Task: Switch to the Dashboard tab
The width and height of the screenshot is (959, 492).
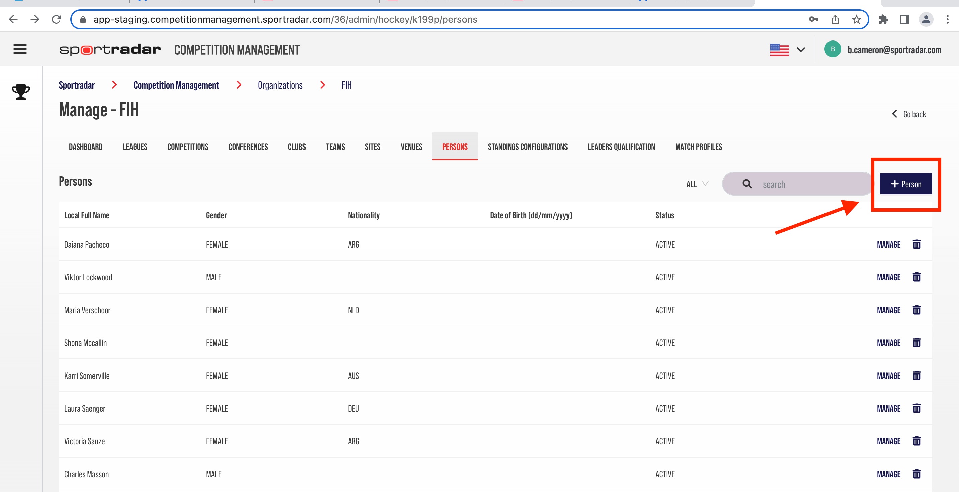Action: 86,147
